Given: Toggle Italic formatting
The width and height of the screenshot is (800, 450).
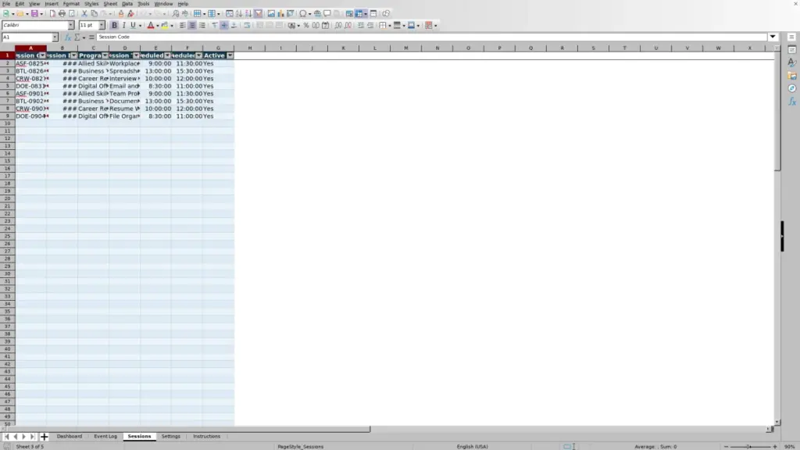Looking at the screenshot, I should tap(123, 25).
